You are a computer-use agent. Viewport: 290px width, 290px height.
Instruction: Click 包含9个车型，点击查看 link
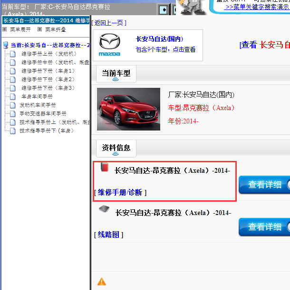click(x=165, y=49)
